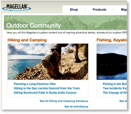Click the See all link under Fishing
The height and width of the screenshot is (114, 131).
123,101
